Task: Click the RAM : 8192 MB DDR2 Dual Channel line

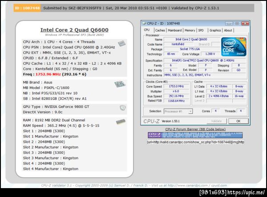Action: [x=54, y=120]
